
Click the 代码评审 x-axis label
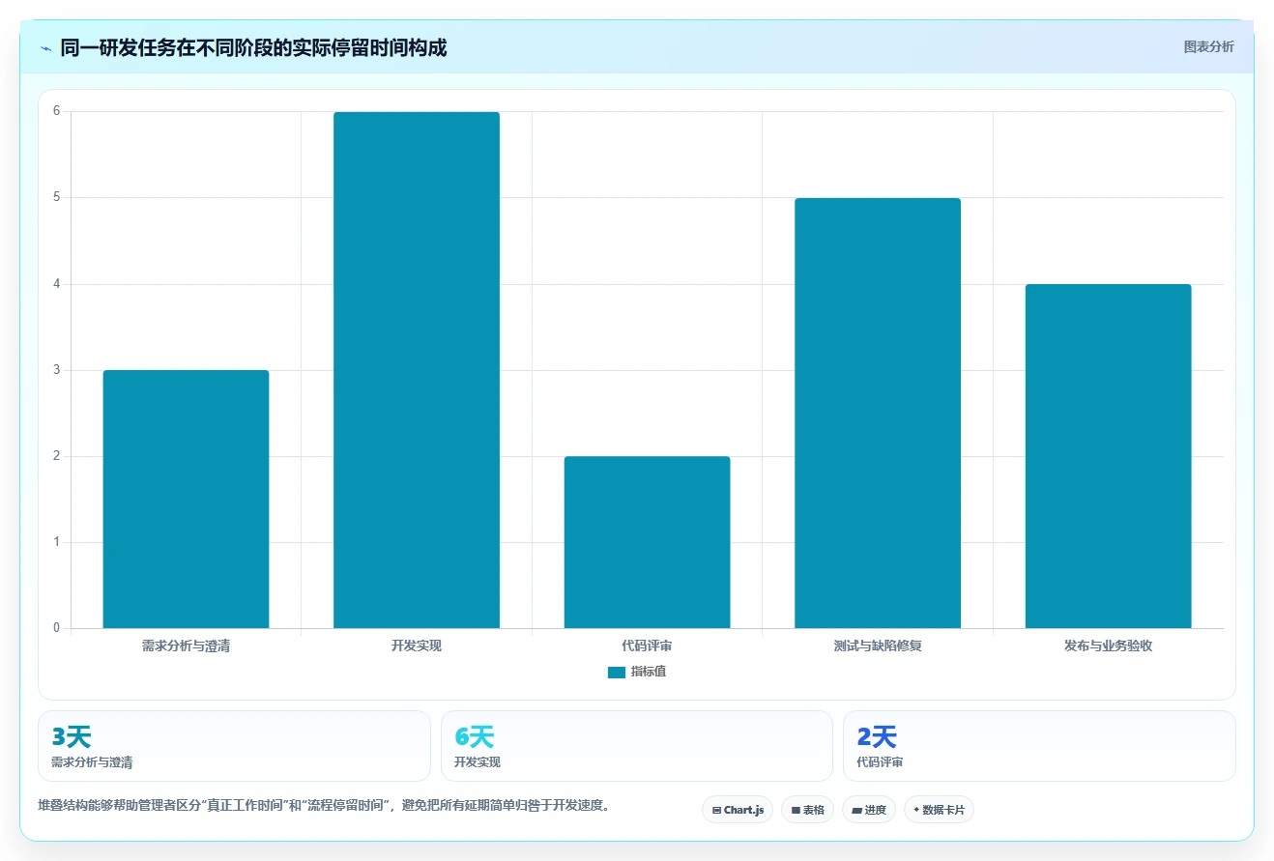647,646
